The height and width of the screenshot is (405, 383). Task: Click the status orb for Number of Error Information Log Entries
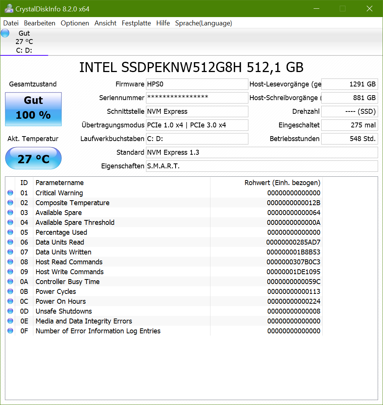point(10,331)
